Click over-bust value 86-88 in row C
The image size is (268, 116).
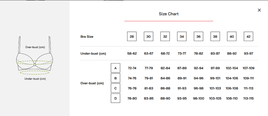pos(165,88)
